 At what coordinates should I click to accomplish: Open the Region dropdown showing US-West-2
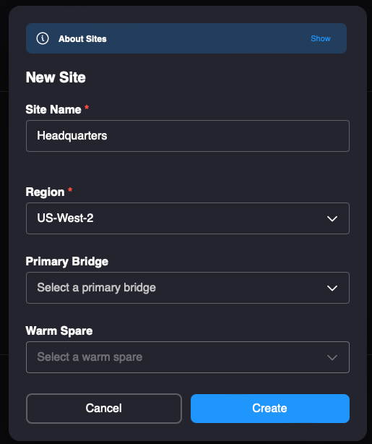pos(188,218)
